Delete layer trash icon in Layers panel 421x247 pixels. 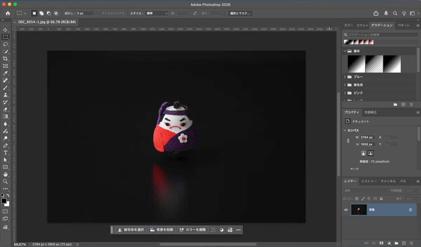(411, 243)
